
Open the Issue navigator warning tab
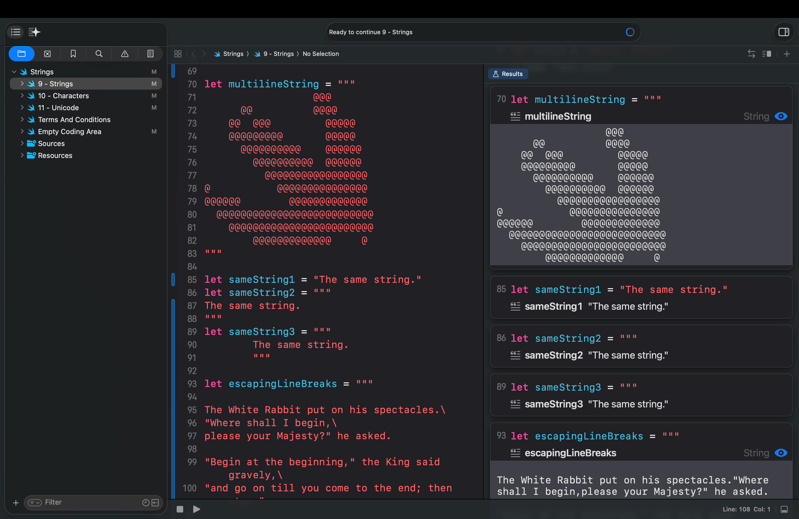click(x=124, y=54)
